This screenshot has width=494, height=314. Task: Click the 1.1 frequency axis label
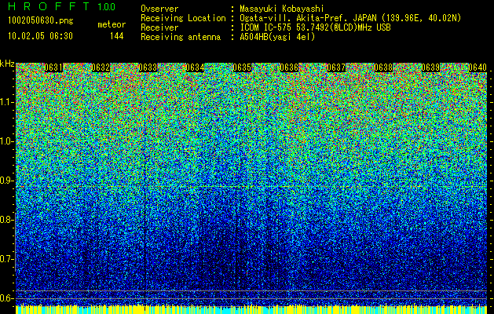(x=7, y=102)
